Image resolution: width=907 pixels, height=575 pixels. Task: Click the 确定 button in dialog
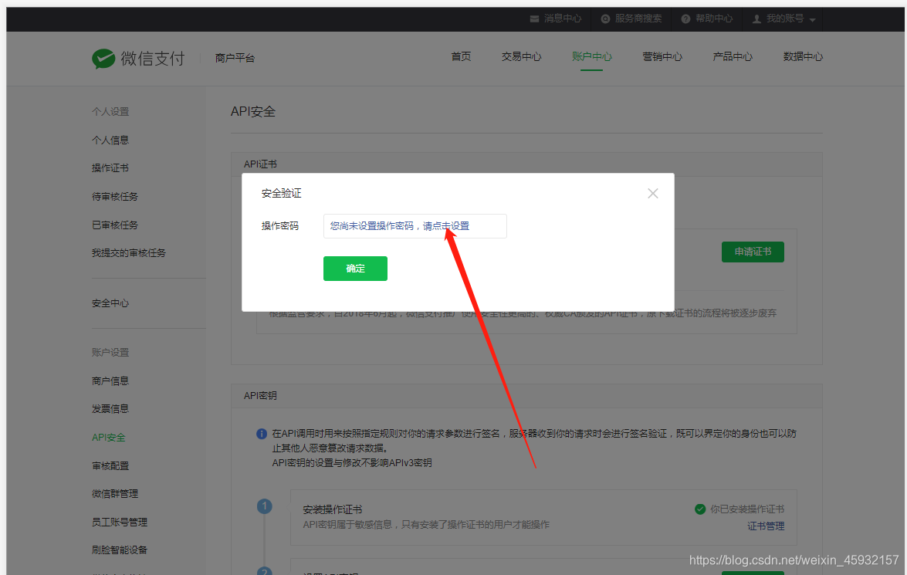point(355,269)
